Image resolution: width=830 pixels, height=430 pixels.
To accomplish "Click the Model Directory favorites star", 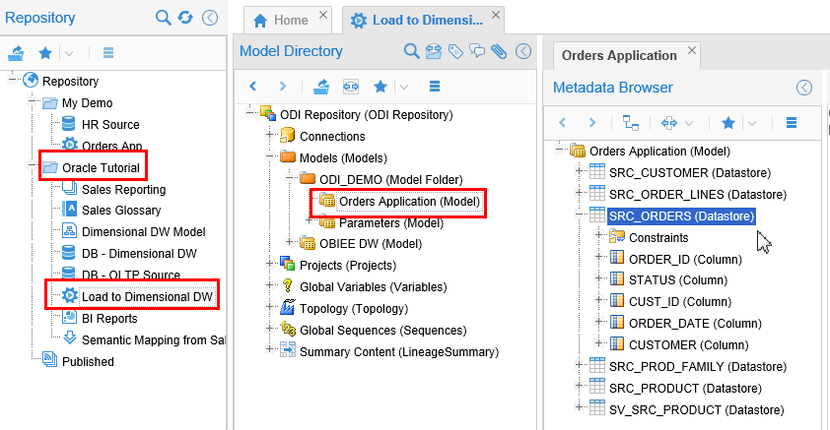I will 380,87.
